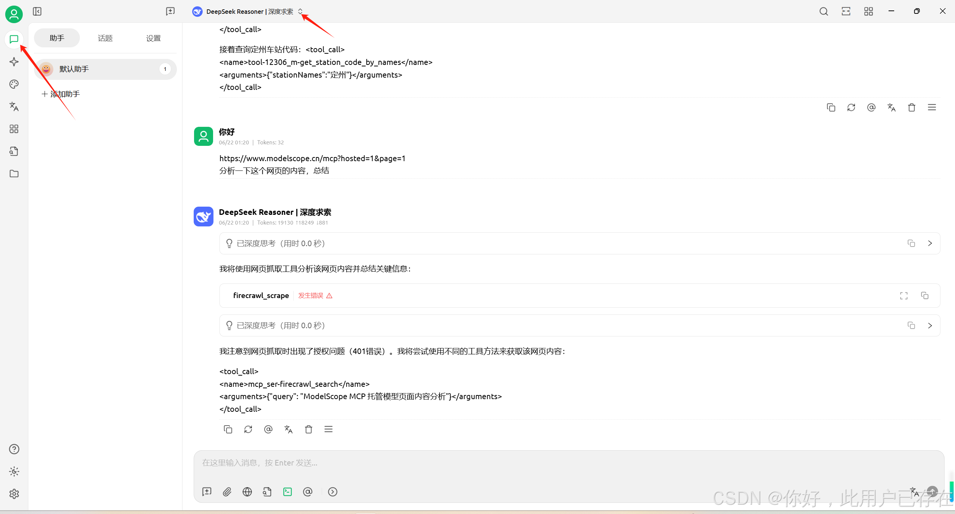Open the help question mark icon
This screenshot has width=955, height=514.
pyautogui.click(x=14, y=449)
